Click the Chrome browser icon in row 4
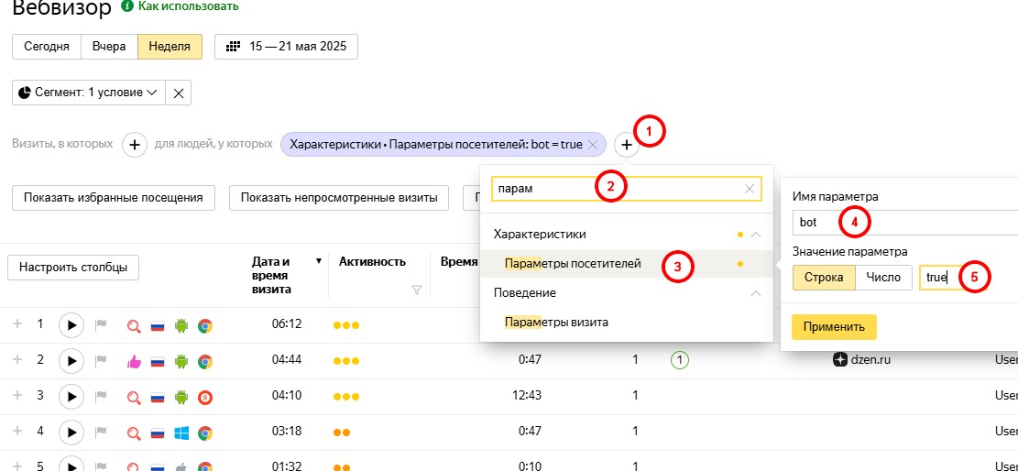 pos(205,433)
